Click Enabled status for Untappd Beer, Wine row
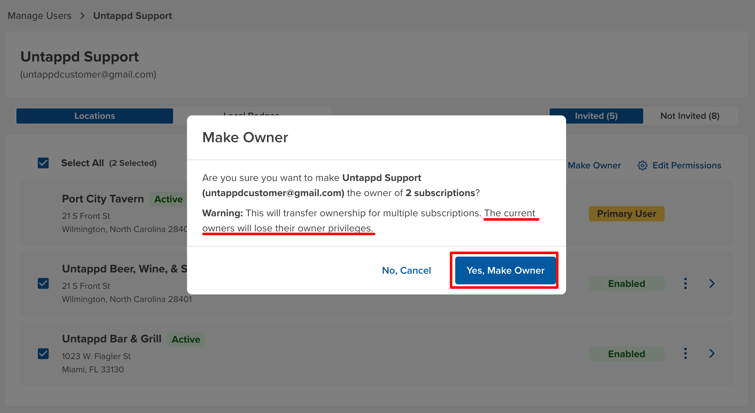Screen dimensions: 755x413 626,284
